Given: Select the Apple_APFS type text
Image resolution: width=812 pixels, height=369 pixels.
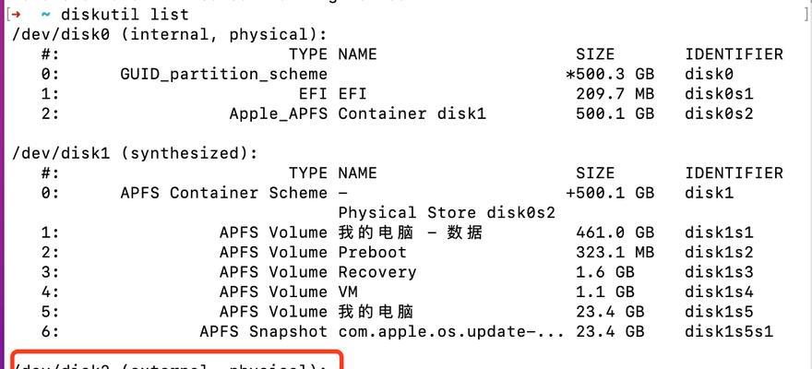Looking at the screenshot, I should point(279,113).
